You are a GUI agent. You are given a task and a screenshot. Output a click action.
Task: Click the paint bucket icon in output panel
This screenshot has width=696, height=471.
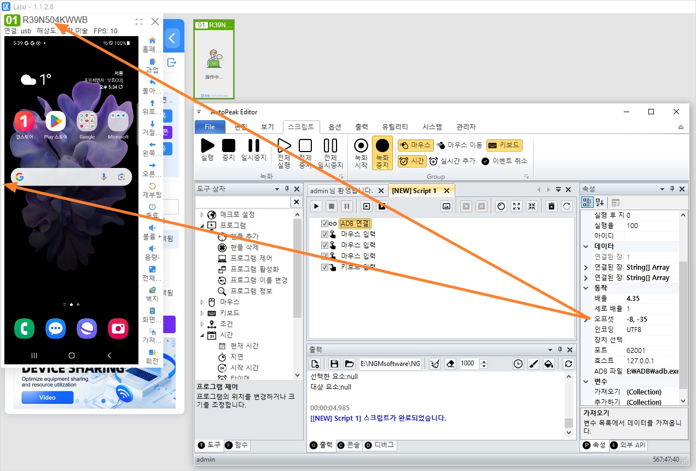(549, 363)
